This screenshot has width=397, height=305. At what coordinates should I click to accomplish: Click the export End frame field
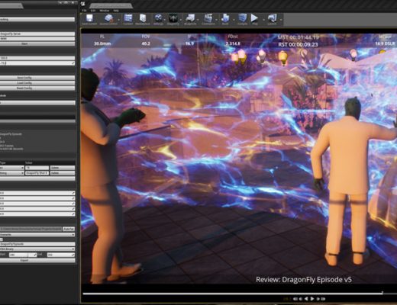point(61,255)
